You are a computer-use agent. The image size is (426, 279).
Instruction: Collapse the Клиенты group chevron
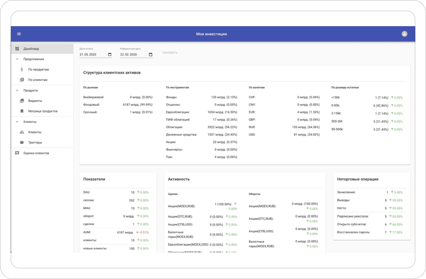tap(17, 122)
